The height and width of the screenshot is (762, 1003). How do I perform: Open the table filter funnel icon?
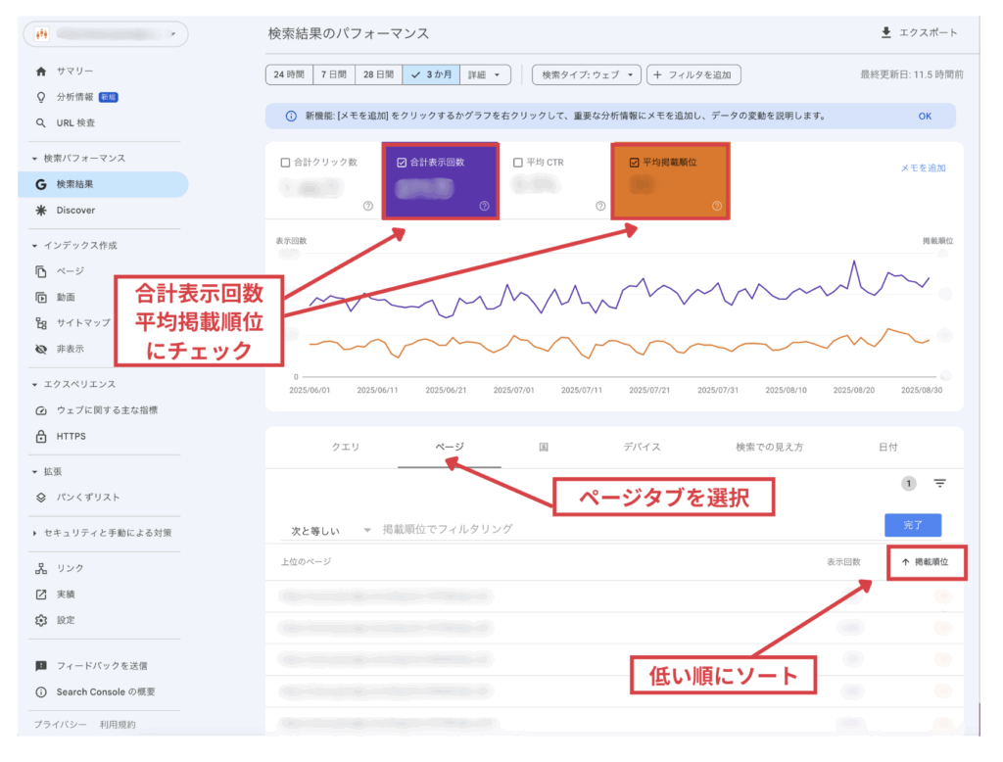[939, 484]
